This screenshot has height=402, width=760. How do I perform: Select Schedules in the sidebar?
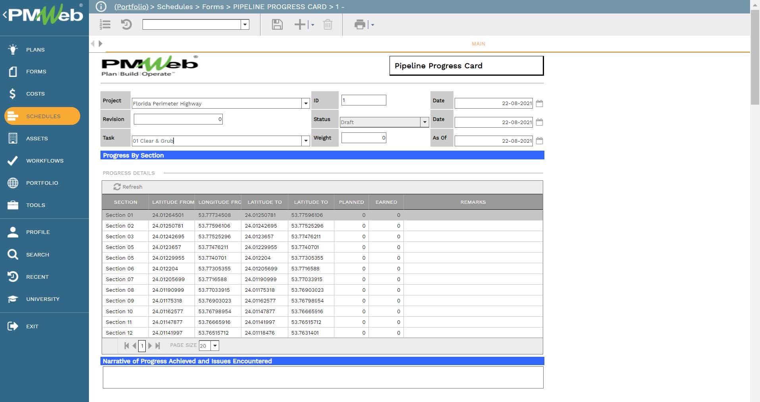coord(42,116)
